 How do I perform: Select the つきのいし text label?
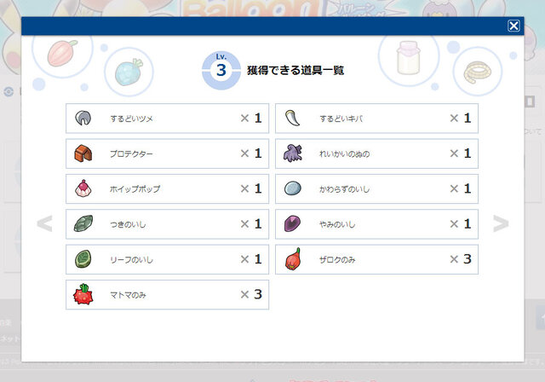[x=128, y=224]
